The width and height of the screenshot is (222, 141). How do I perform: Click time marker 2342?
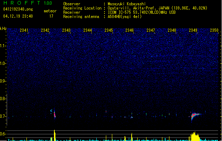point(45,30)
